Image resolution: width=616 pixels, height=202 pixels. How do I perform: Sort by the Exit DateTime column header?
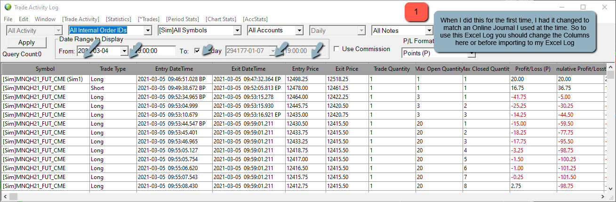pos(248,68)
